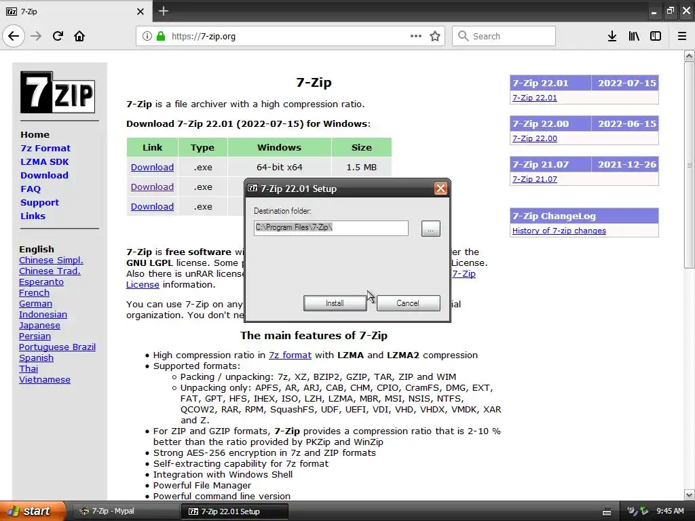695x521 pixels.
Task: Toggle the sidebar icon in toolbar
Action: point(656,36)
